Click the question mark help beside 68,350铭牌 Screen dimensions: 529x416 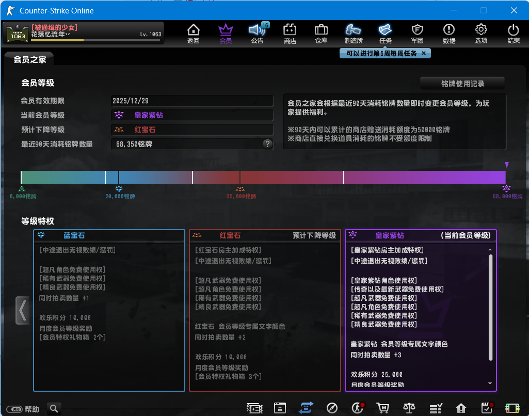tap(267, 144)
